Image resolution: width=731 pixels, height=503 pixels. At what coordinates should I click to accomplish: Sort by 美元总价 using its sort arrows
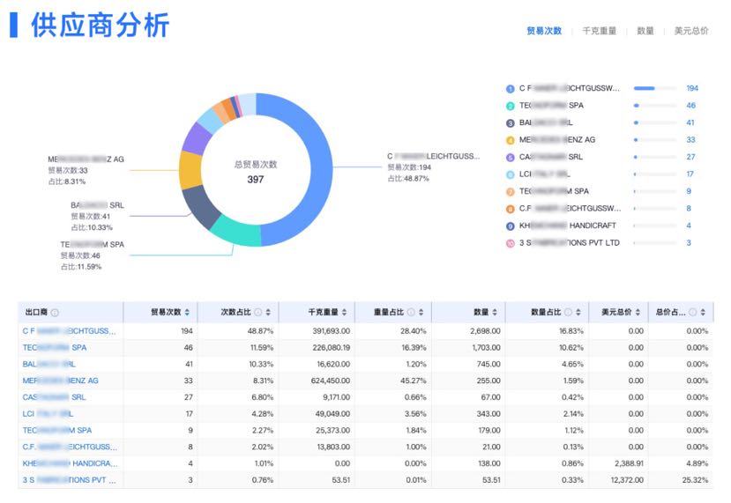click(638, 313)
